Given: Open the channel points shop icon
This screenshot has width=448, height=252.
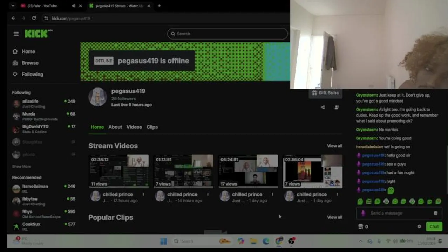Looking at the screenshot, I should (x=360, y=227).
